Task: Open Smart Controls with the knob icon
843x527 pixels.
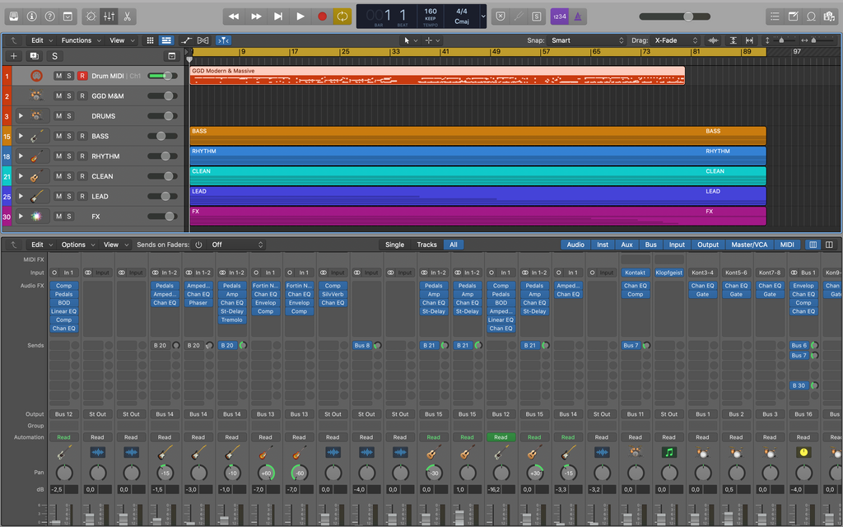Action: 91,16
